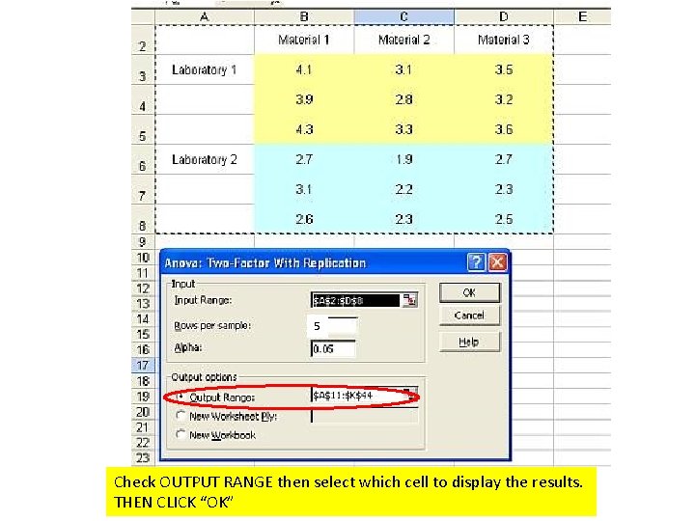The image size is (695, 521).
Task: Click the Output Range collapse-dialog icon
Action: [411, 395]
